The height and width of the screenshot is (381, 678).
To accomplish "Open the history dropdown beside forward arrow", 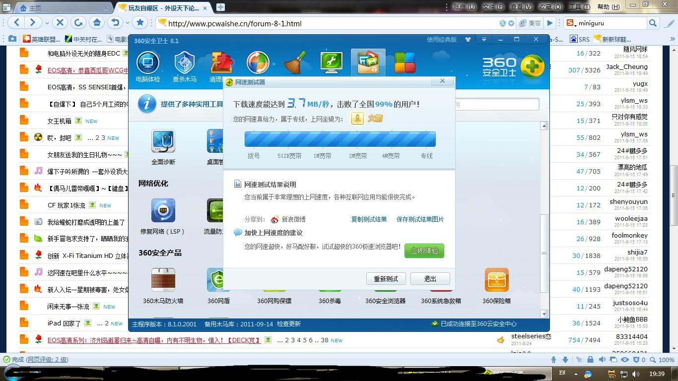I will pos(47,23).
